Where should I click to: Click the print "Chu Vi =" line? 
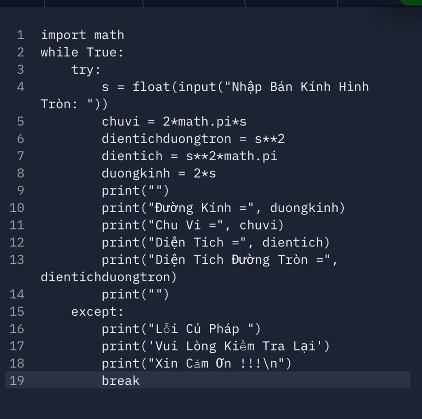(193, 225)
